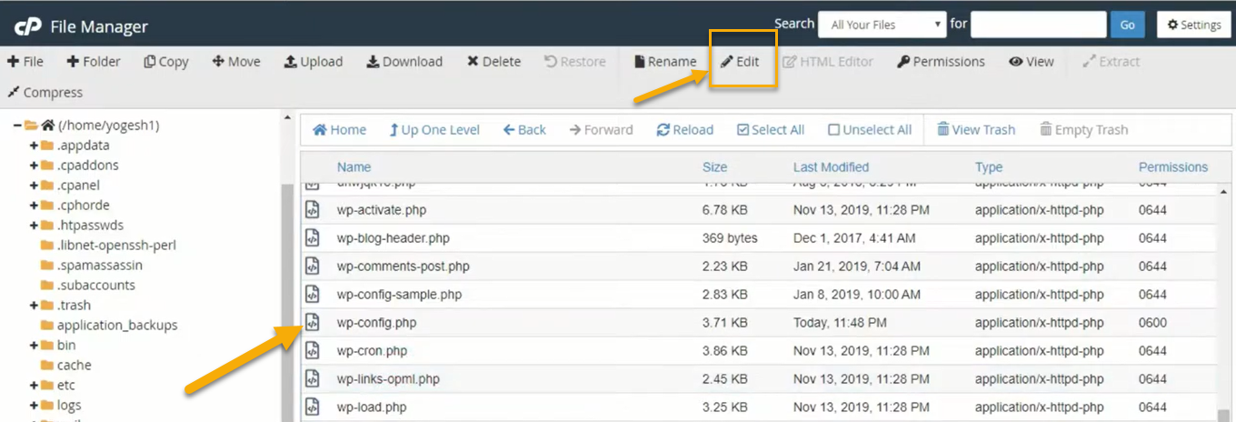Image resolution: width=1236 pixels, height=422 pixels.
Task: Click the home icon in the folder tree
Action: [x=48, y=126]
